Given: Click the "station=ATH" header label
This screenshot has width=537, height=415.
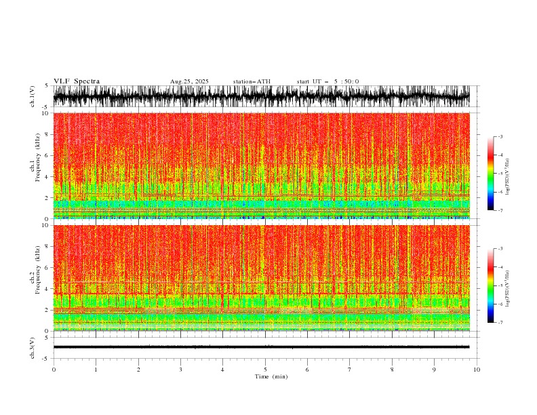Looking at the screenshot, I should coord(252,81).
